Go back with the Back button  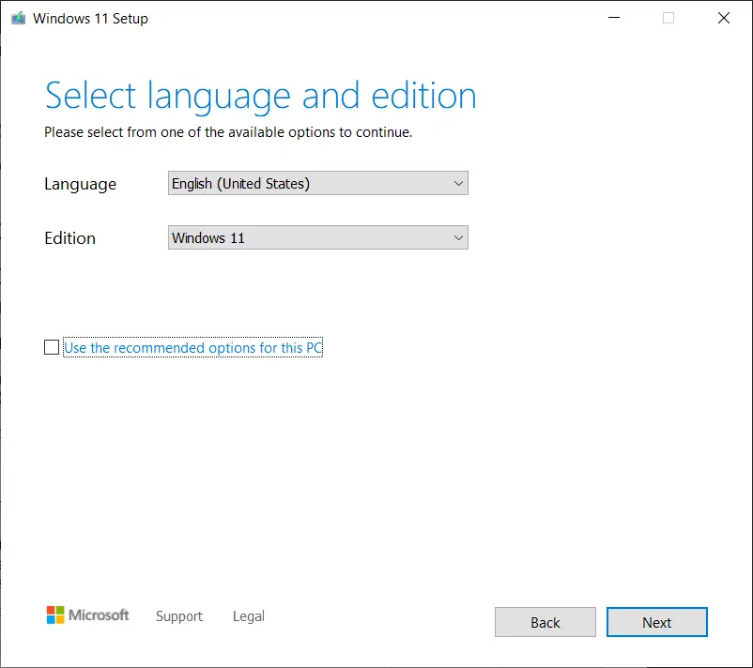[x=546, y=622]
